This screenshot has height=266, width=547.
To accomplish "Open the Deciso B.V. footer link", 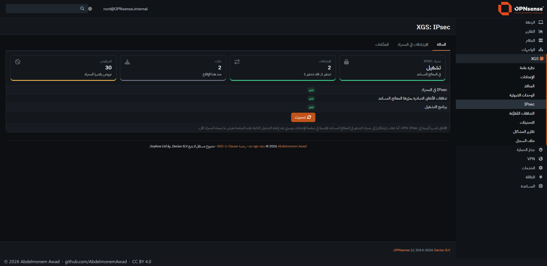I will (442, 250).
